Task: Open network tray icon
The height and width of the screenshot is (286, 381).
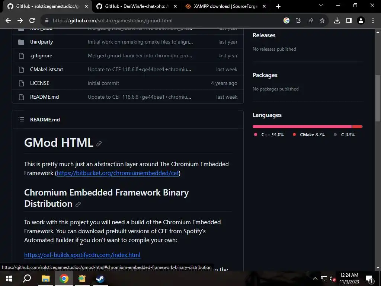Action: (x=324, y=279)
